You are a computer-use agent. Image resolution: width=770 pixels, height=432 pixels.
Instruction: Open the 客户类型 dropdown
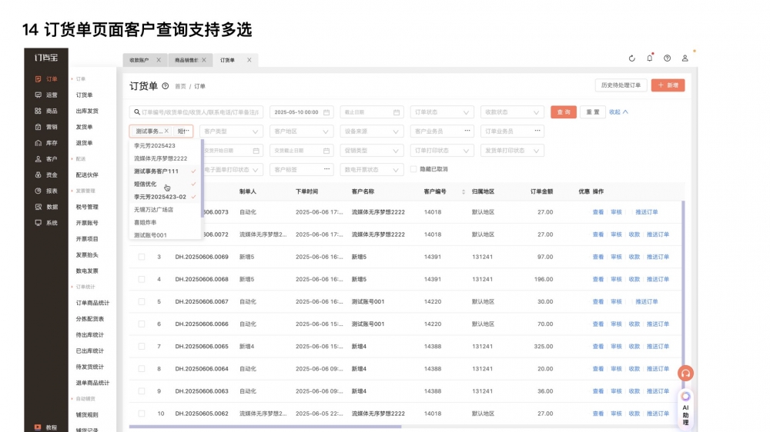tap(231, 131)
